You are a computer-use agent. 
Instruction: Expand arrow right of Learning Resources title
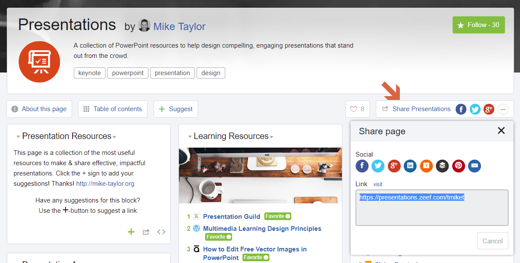[272, 137]
